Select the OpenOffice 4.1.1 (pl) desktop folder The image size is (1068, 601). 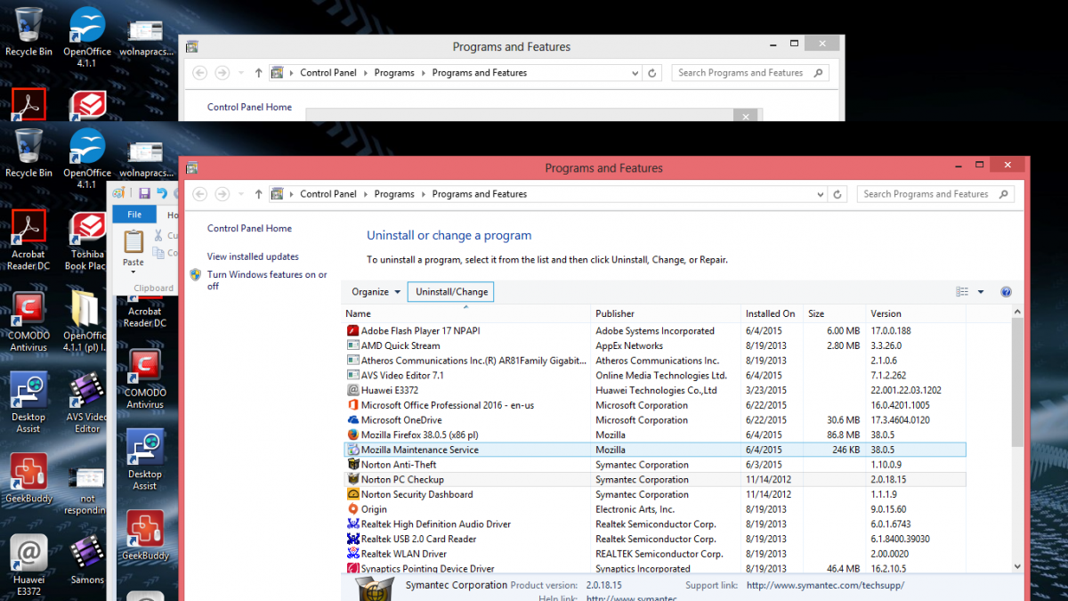tap(86, 321)
